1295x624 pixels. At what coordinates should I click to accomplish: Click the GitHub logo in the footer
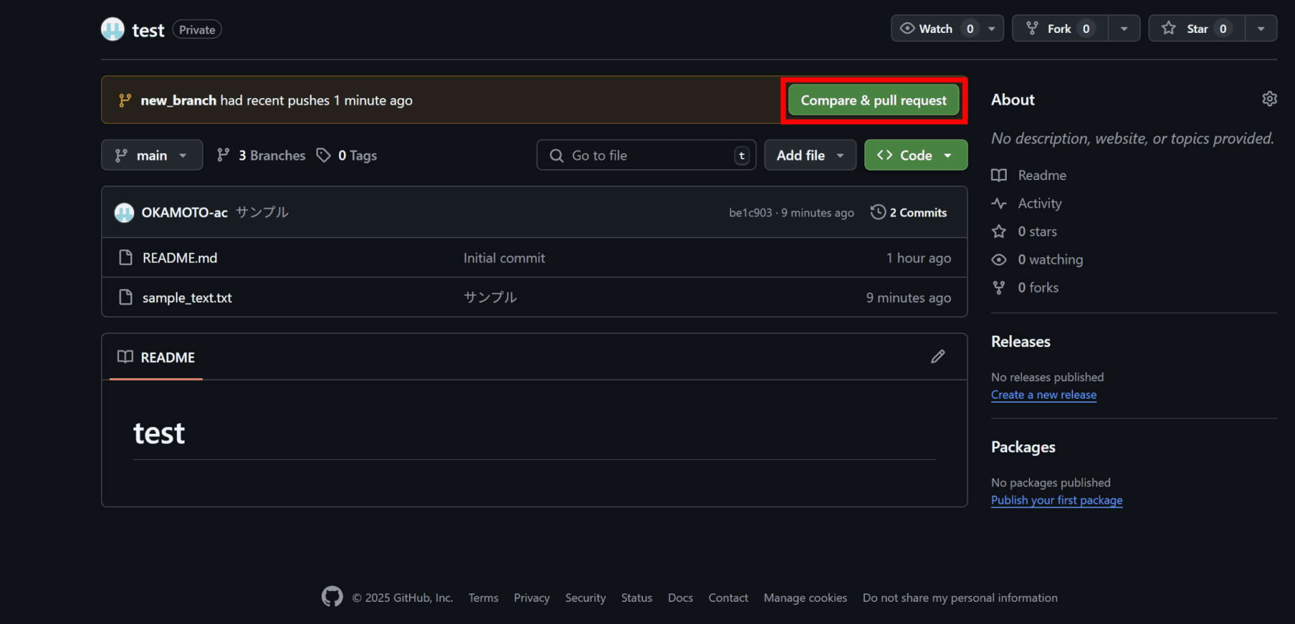point(332,597)
